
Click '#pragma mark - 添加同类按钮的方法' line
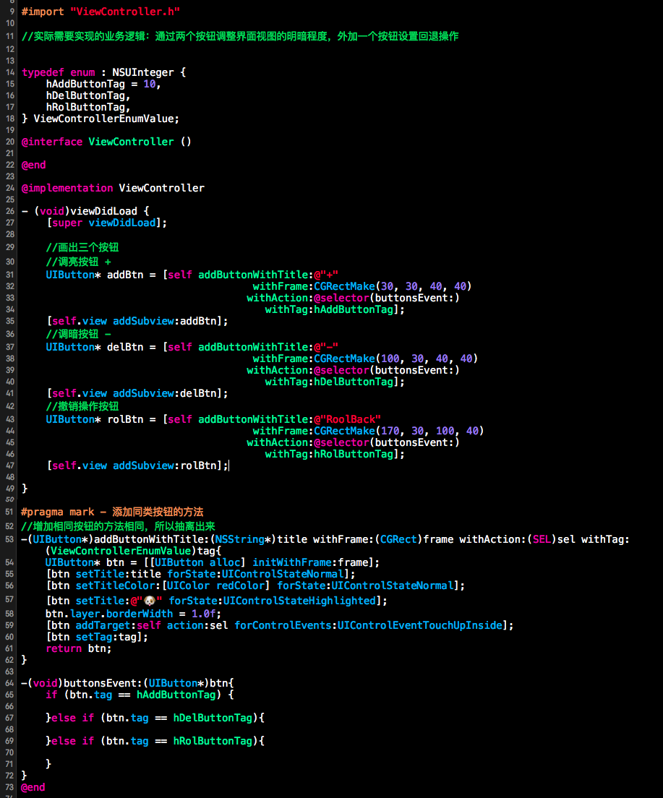pyautogui.click(x=112, y=512)
